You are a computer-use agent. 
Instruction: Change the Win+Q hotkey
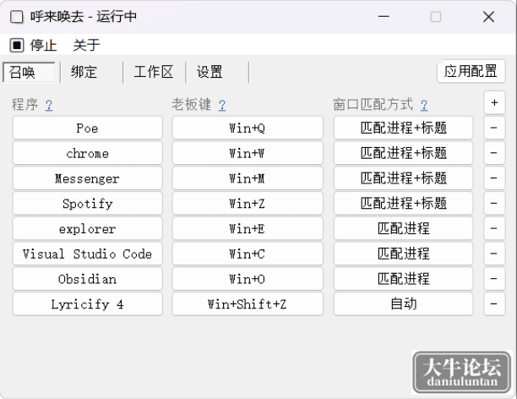click(x=248, y=128)
